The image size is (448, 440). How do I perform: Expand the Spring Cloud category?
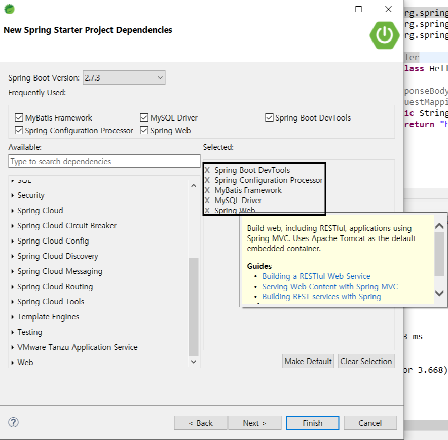point(12,211)
